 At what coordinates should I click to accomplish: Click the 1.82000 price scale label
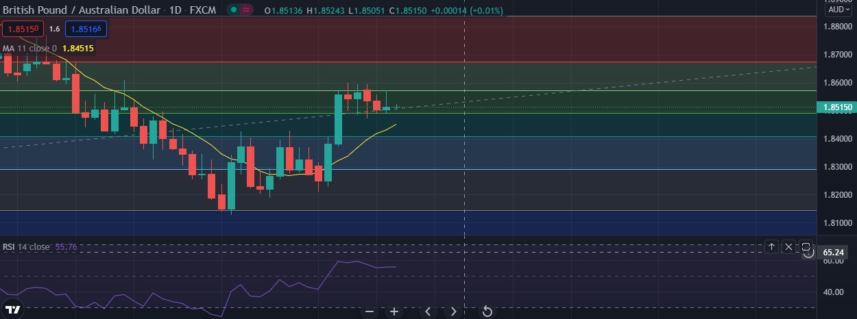[836, 195]
